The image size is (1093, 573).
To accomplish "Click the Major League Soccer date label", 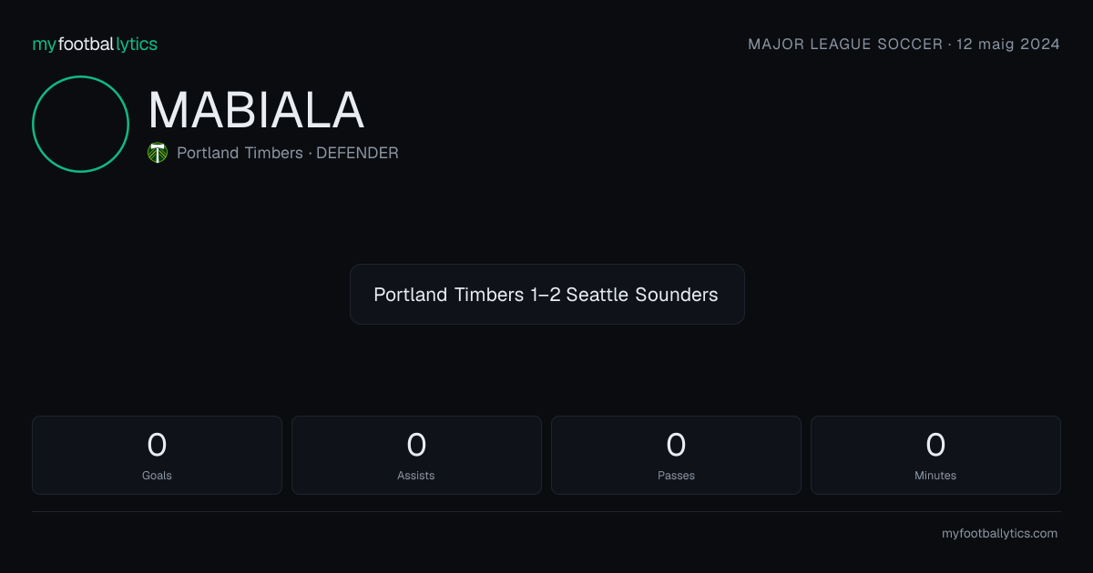I will click(x=904, y=44).
